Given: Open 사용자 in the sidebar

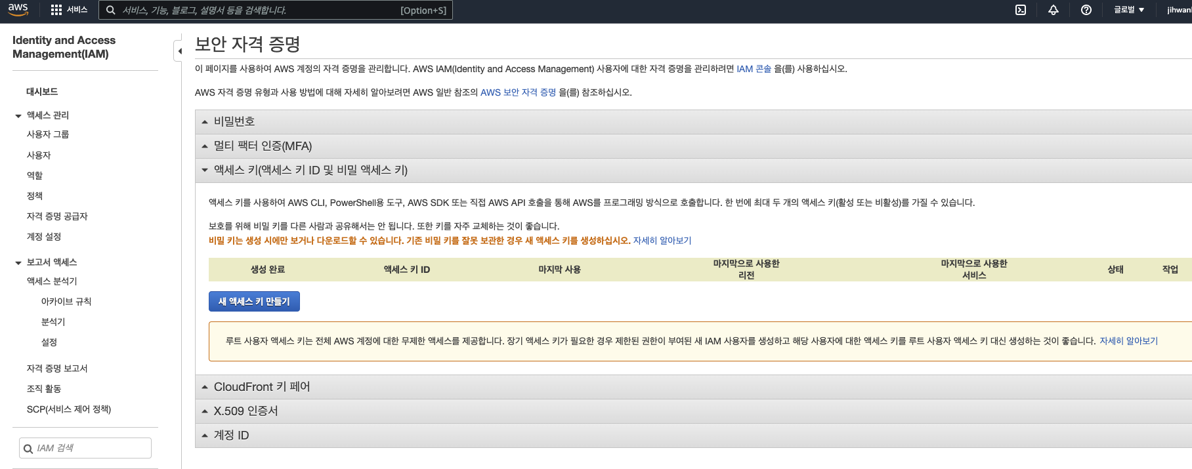Looking at the screenshot, I should (39, 155).
